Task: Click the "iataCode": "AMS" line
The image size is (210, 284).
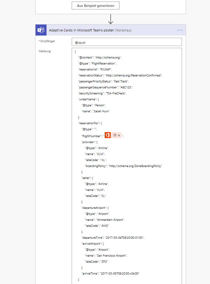Action: pyautogui.click(x=97, y=226)
